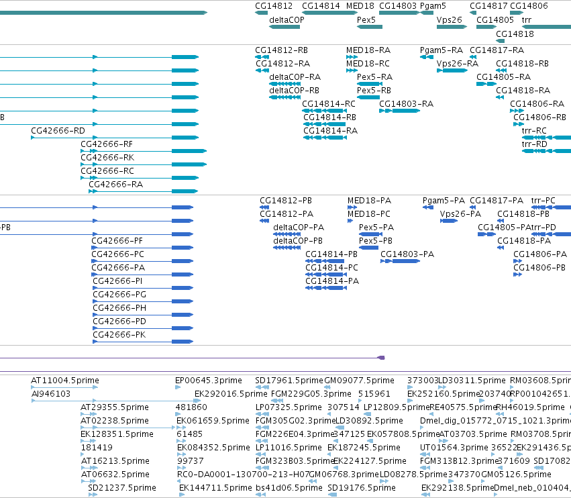Click EST GM09077.5prime label

(x=359, y=381)
